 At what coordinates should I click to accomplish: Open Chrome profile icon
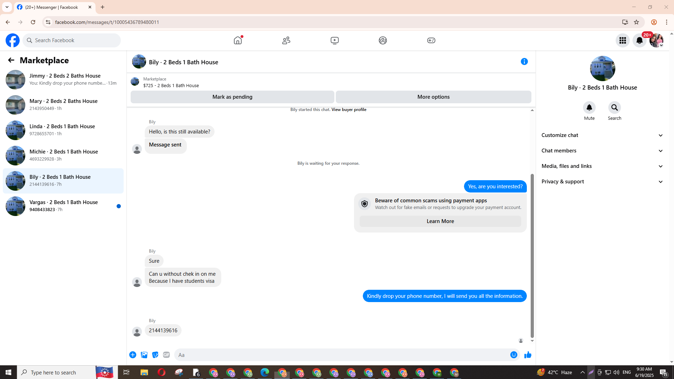click(x=654, y=22)
